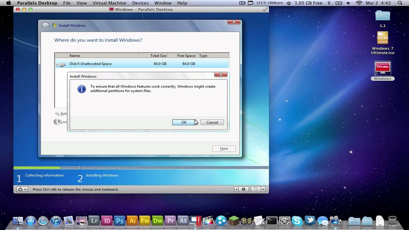Open the Devices menu
The width and height of the screenshot is (409, 230).
(140, 3)
